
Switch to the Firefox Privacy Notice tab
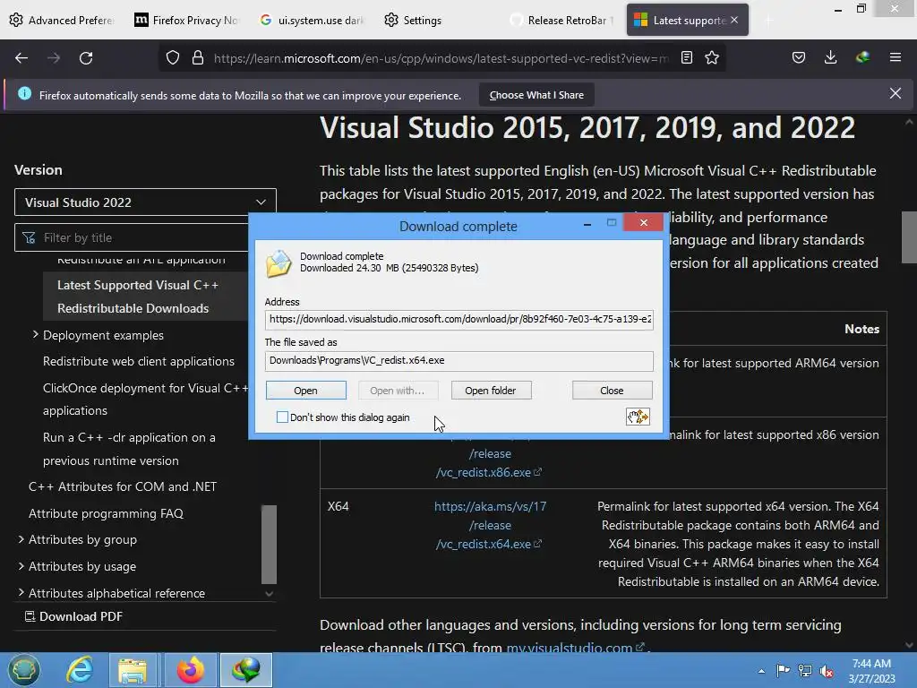pyautogui.click(x=187, y=20)
